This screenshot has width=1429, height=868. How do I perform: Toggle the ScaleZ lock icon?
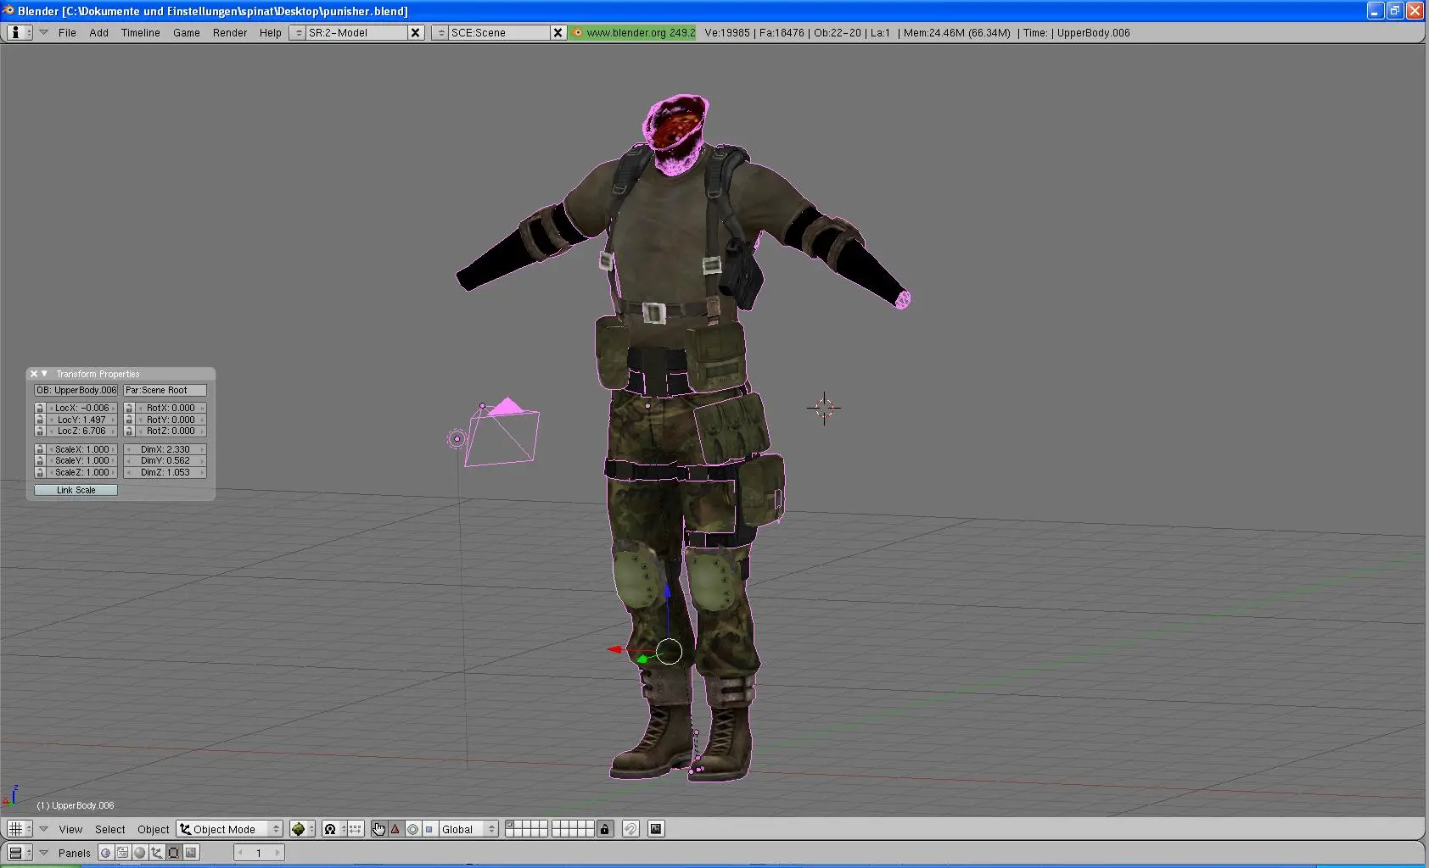(40, 472)
